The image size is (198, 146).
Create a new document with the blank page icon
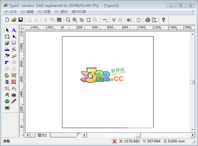click(x=7, y=20)
